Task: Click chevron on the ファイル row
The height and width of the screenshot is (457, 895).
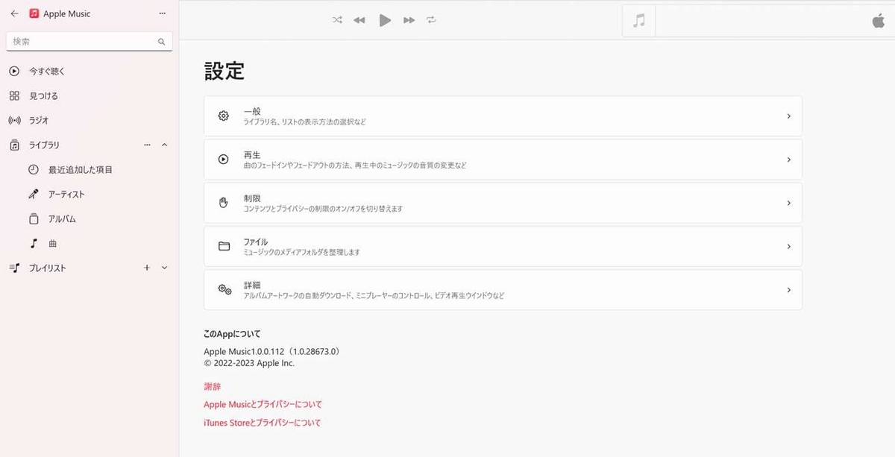Action: (x=788, y=246)
